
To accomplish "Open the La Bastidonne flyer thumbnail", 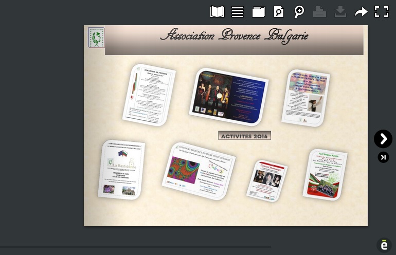I will [121, 170].
